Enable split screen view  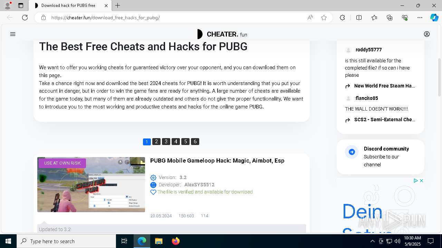[359, 18]
